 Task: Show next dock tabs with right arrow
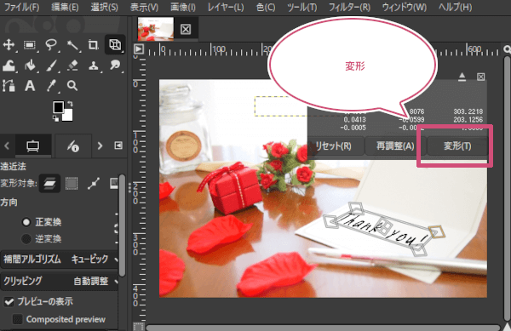click(x=100, y=146)
